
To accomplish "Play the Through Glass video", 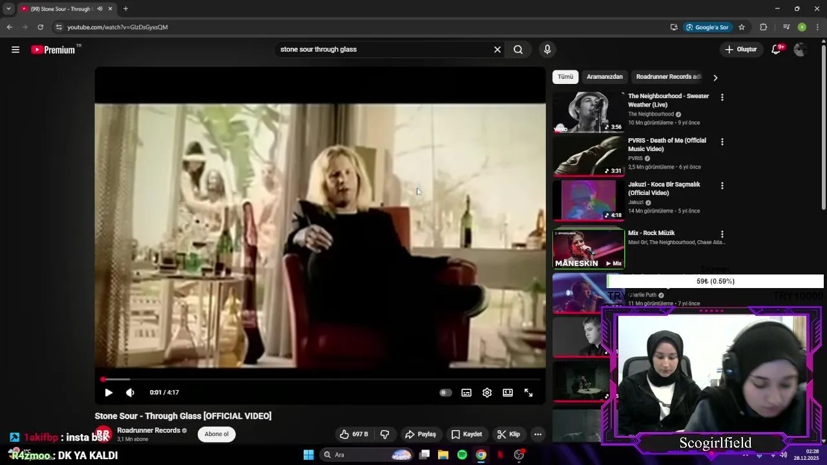I will tap(109, 393).
